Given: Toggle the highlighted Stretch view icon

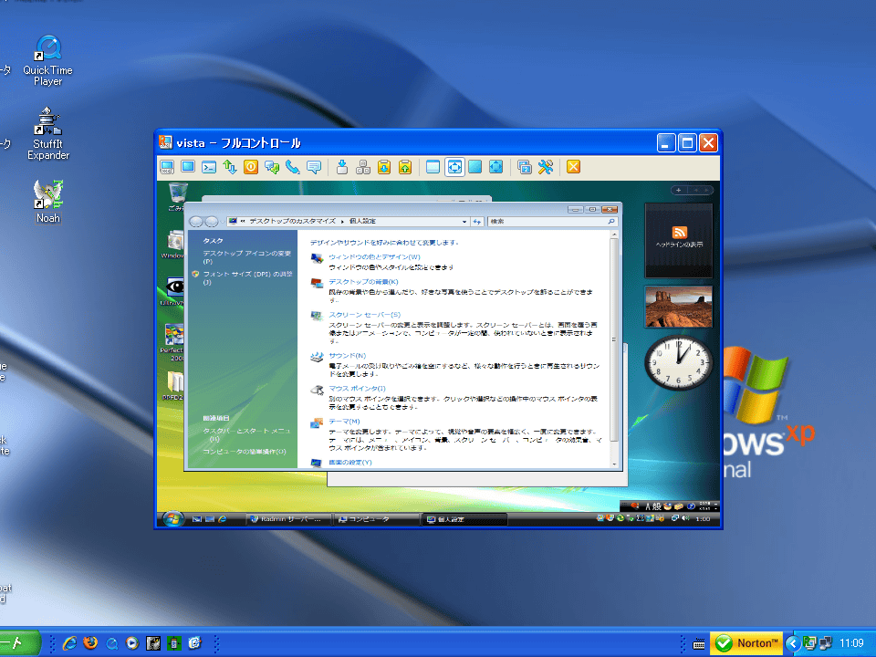Looking at the screenshot, I should [454, 167].
